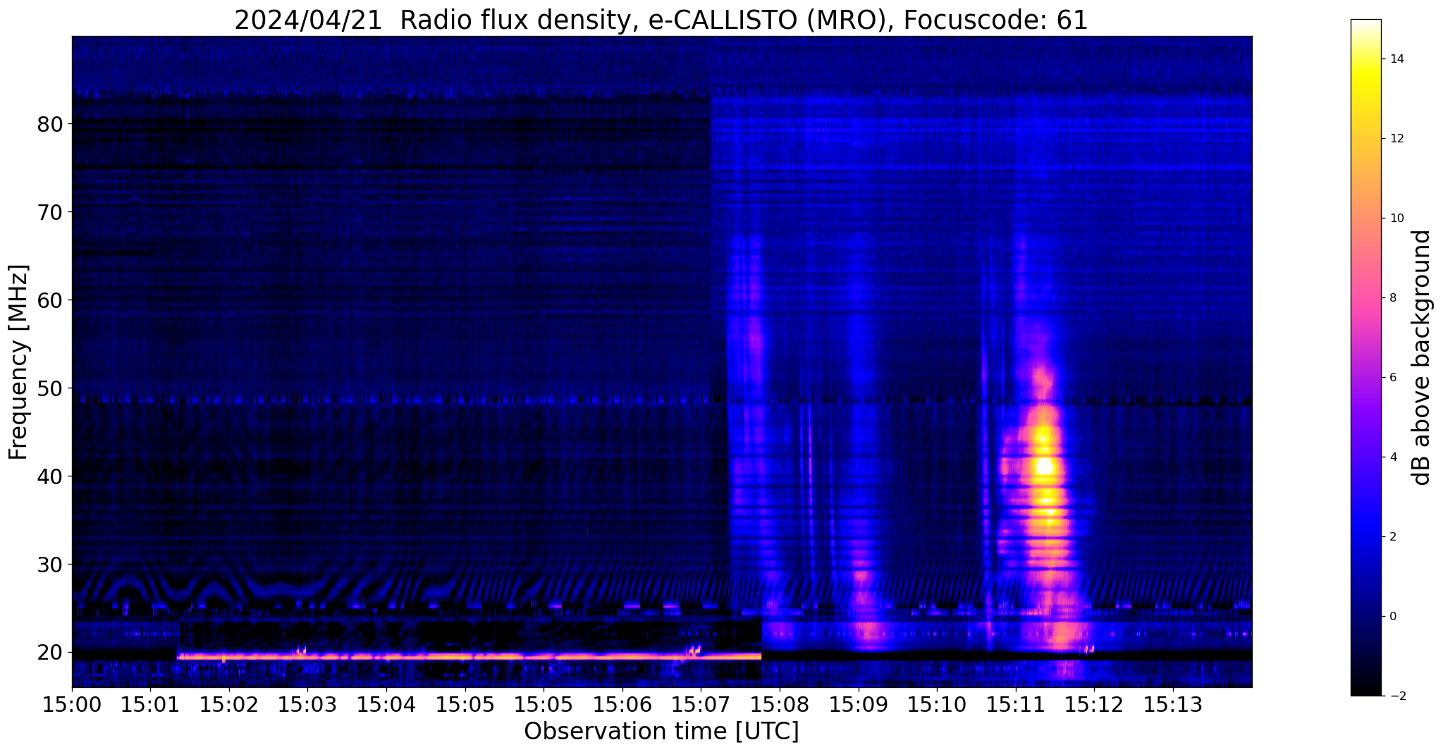Click the 15:11 time tick label
1443x752 pixels.
[1016, 705]
